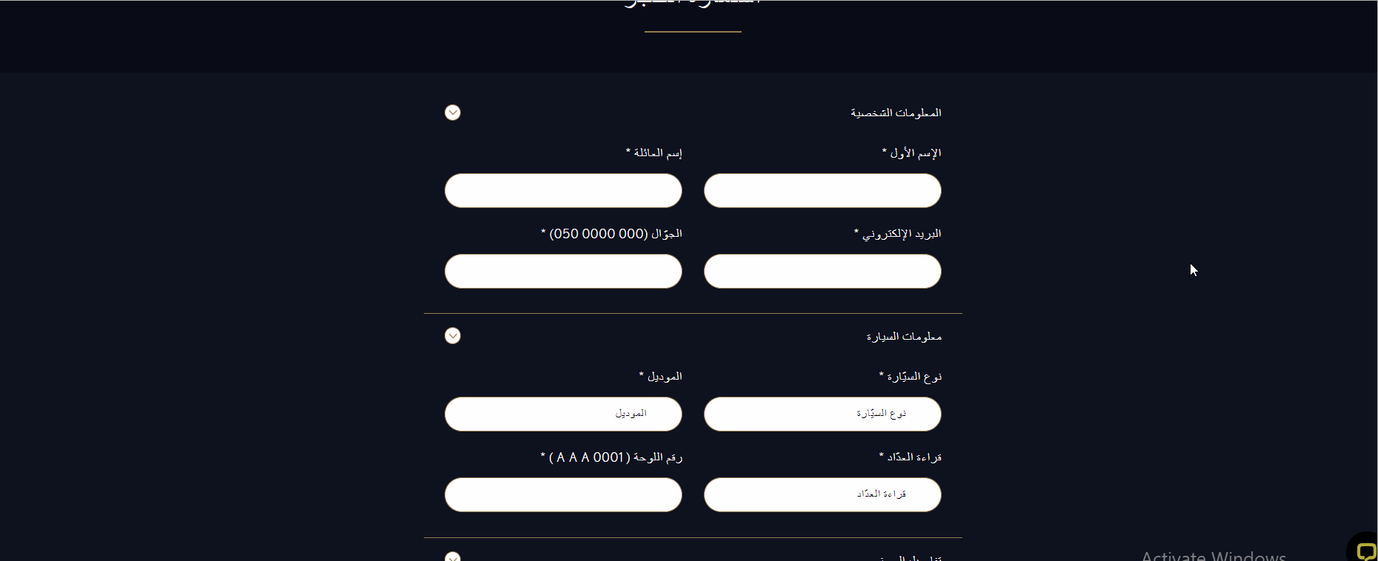Screen dimensions: 1378x561
Task: Click inside the family name input field
Action: pos(563,190)
